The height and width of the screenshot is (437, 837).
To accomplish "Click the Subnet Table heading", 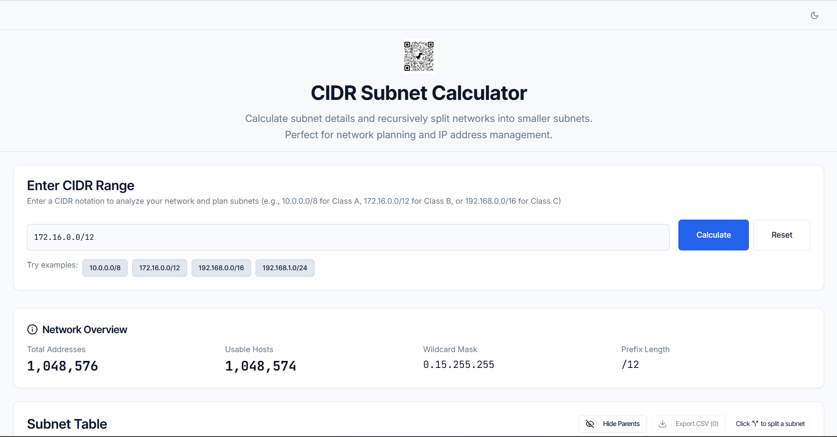I will (67, 424).
